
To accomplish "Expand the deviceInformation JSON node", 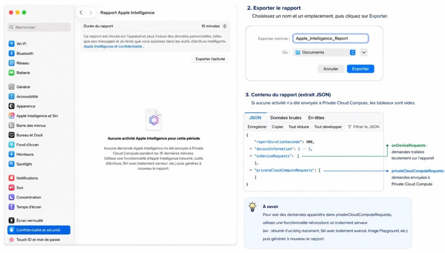I will [x=251, y=149].
